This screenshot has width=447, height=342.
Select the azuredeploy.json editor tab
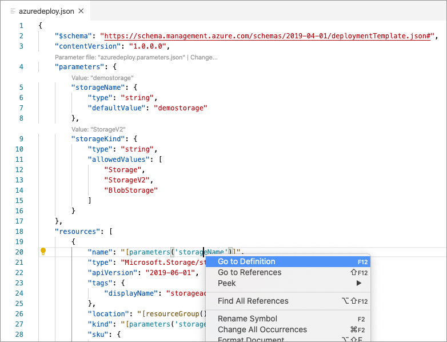[46, 11]
